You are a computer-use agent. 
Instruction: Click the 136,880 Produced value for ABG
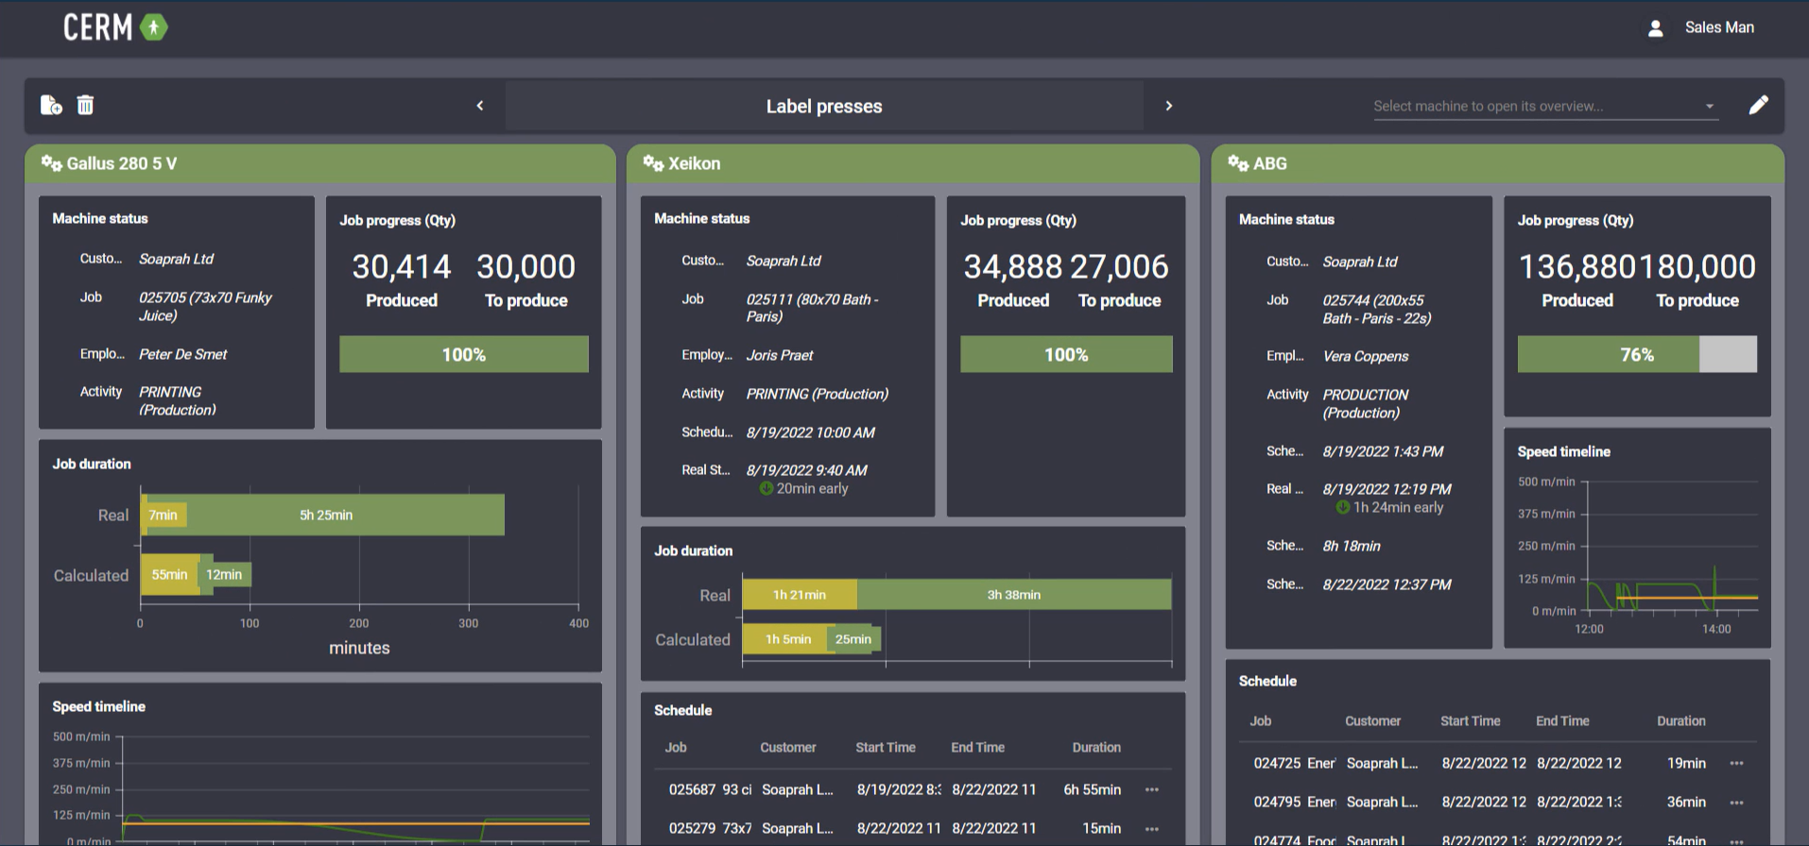1576,267
